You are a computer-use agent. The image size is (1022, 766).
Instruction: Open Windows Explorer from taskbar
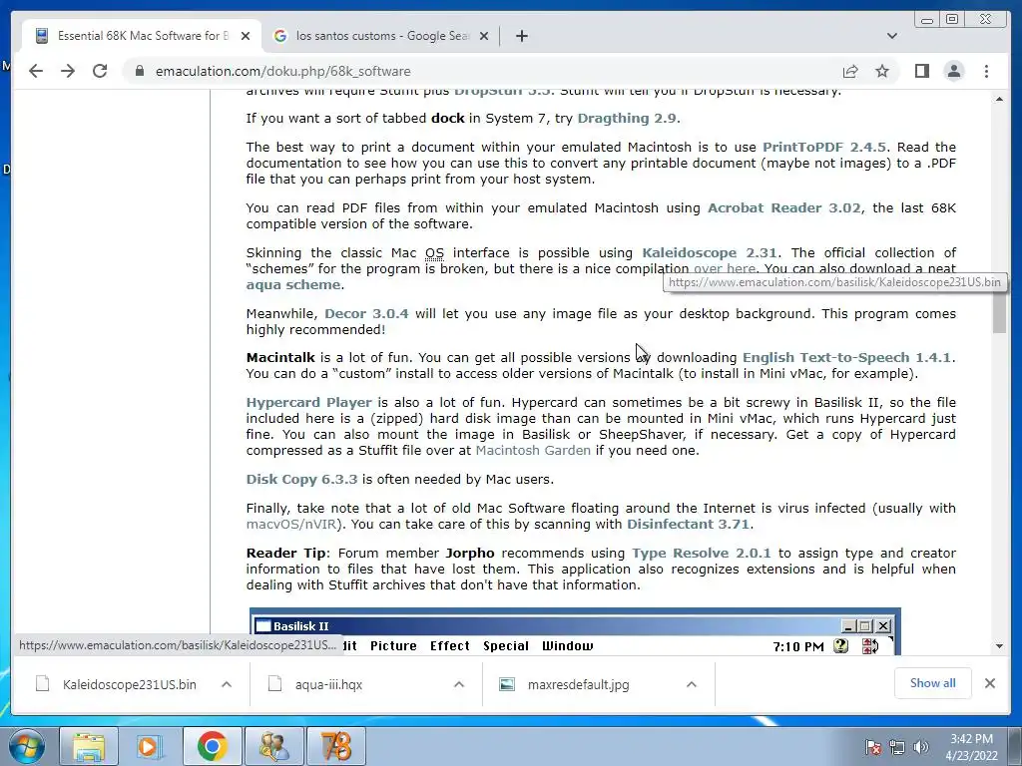(x=89, y=746)
